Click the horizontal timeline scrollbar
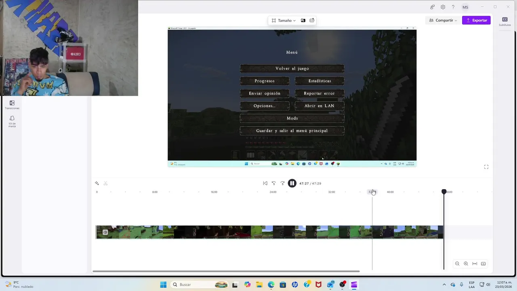This screenshot has width=517, height=291. 226,271
